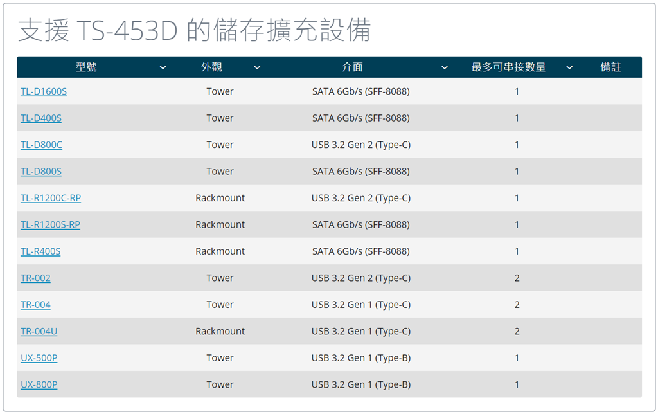
Task: Select the Tower cell in UX-800P row
Action: (220, 384)
